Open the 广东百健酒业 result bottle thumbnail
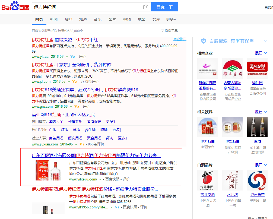This screenshot has width=273, height=219. 48,171
